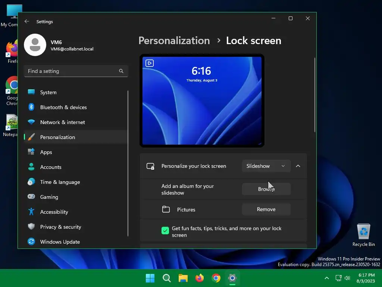
Task: Click the Personalization breadcrumb link
Action: [174, 40]
